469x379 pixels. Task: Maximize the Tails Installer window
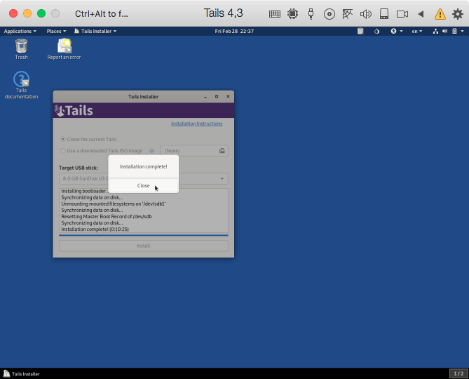pos(217,97)
